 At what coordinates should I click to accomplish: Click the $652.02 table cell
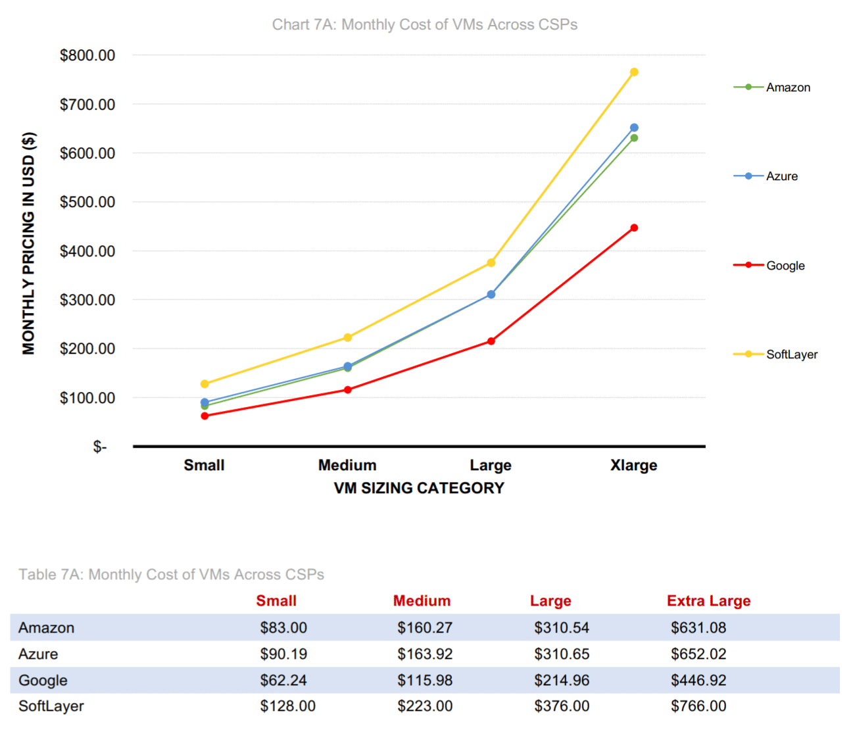[x=698, y=654]
